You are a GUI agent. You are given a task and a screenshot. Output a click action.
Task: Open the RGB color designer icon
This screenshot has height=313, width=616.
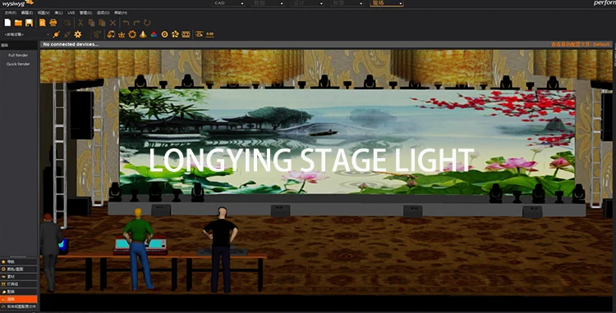point(154,34)
